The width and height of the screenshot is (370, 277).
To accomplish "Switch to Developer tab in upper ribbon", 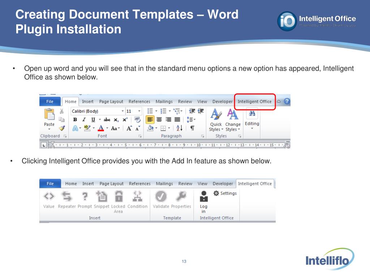I will tap(222, 101).
